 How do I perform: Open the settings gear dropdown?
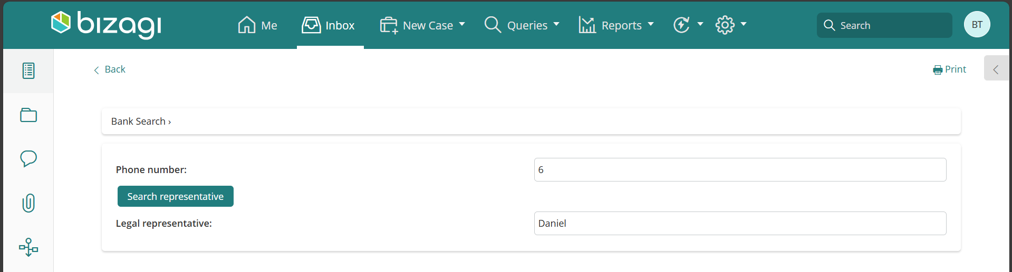tap(731, 25)
